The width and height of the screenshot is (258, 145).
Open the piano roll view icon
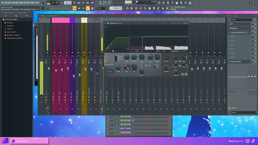coord(132,8)
